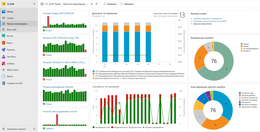Click red failed status on Раскатка ЗУП DEVELOP
The width and height of the screenshot is (260, 132).
44,55
